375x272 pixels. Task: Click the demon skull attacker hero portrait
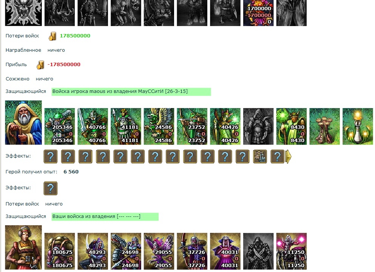[23, 13]
